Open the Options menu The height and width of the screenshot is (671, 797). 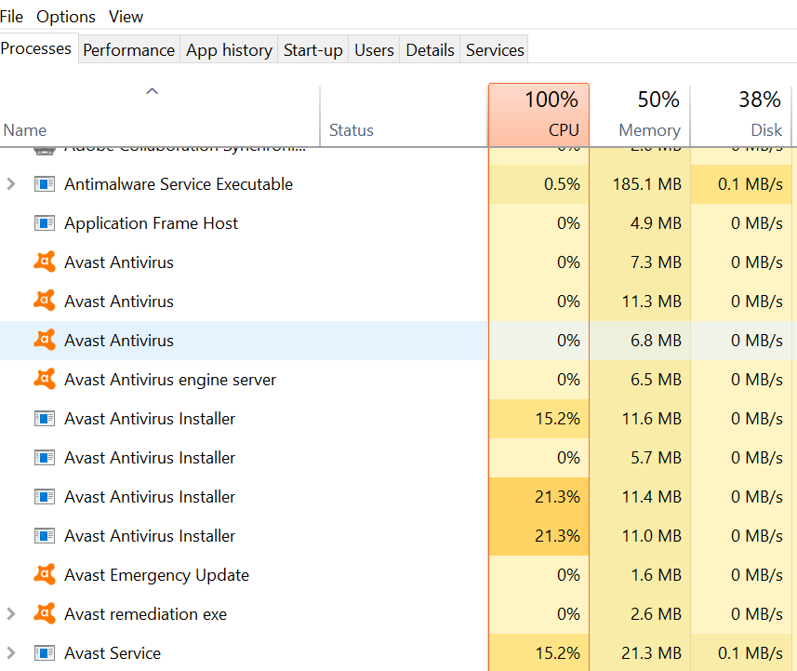[66, 17]
